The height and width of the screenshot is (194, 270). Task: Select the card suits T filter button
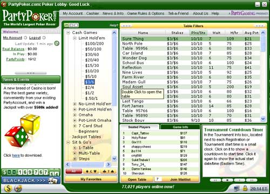[109, 171]
